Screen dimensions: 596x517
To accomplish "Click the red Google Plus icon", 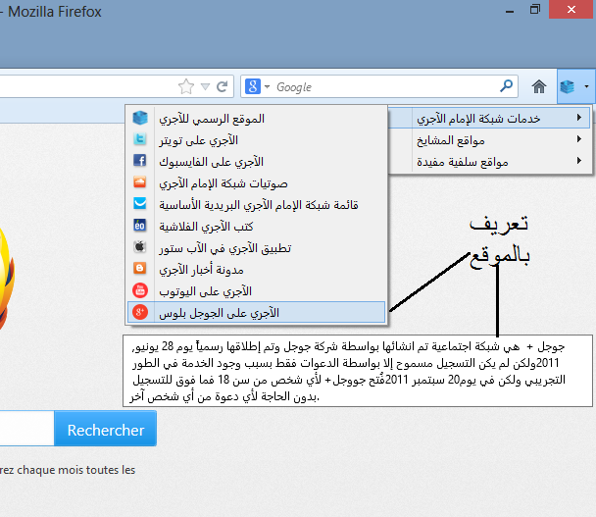I will pyautogui.click(x=140, y=312).
